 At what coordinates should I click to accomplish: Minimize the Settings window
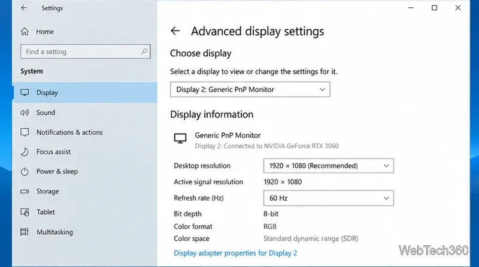(411, 8)
